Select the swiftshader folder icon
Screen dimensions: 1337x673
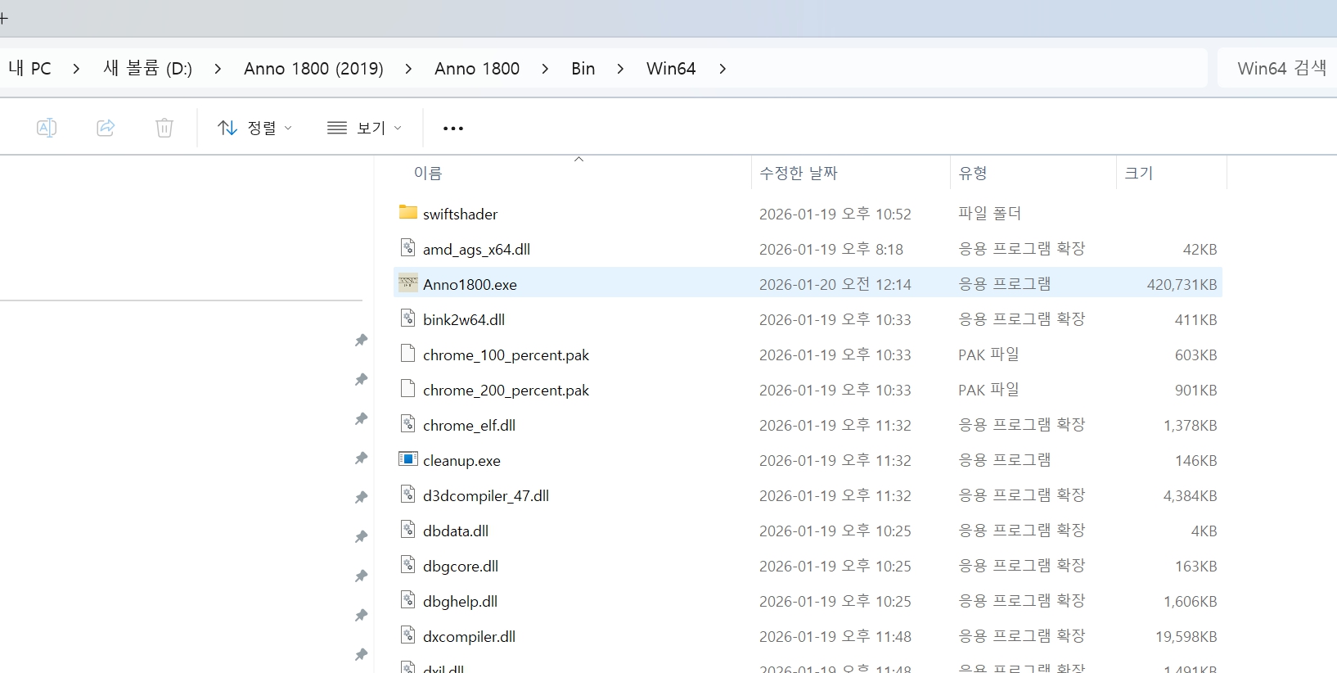tap(407, 213)
